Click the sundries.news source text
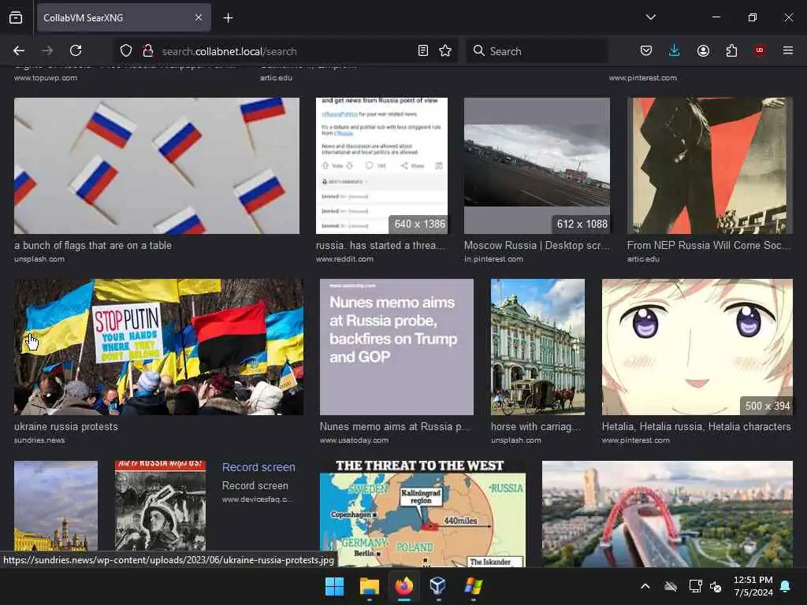The image size is (807, 605). (x=39, y=440)
